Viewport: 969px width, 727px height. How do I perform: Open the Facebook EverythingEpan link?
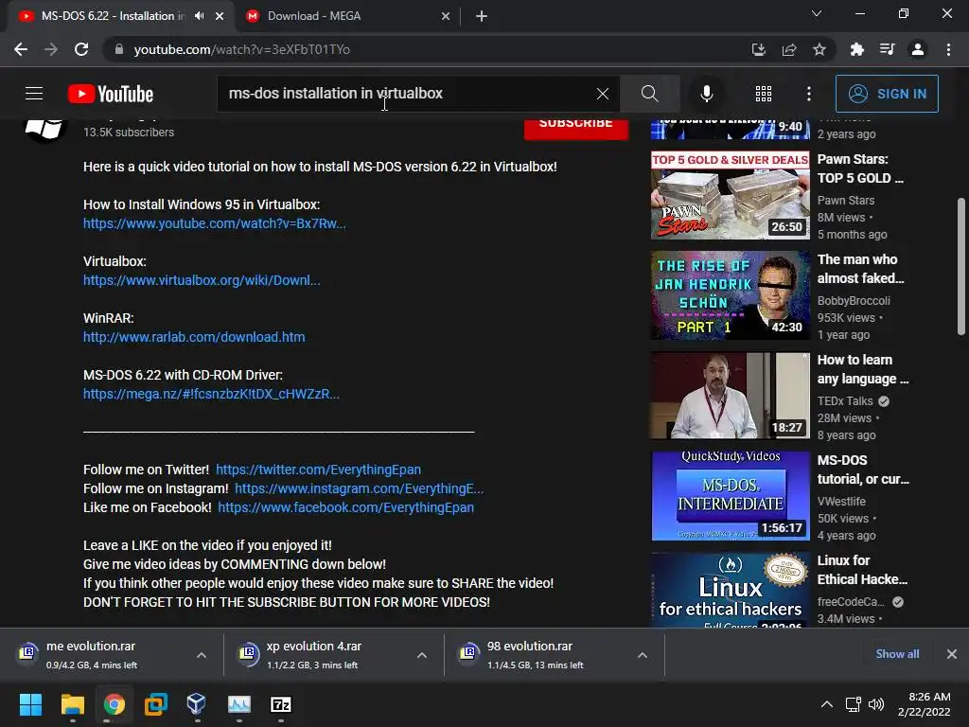coord(346,507)
